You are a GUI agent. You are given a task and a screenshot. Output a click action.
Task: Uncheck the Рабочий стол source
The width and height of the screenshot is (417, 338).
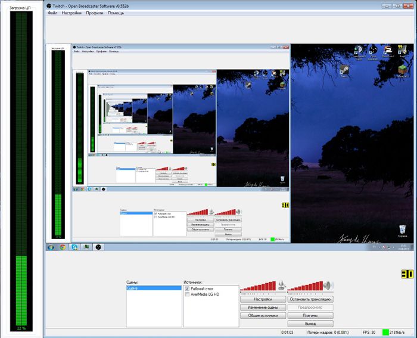click(187, 289)
